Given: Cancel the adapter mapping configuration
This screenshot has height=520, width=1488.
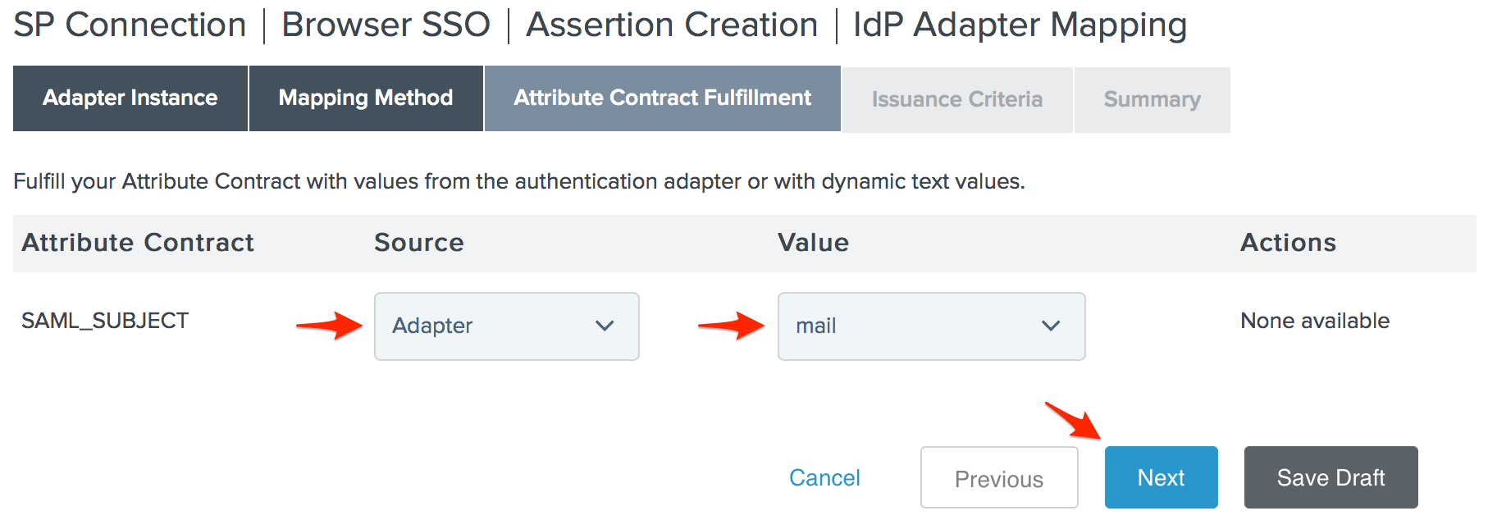Looking at the screenshot, I should click(824, 477).
